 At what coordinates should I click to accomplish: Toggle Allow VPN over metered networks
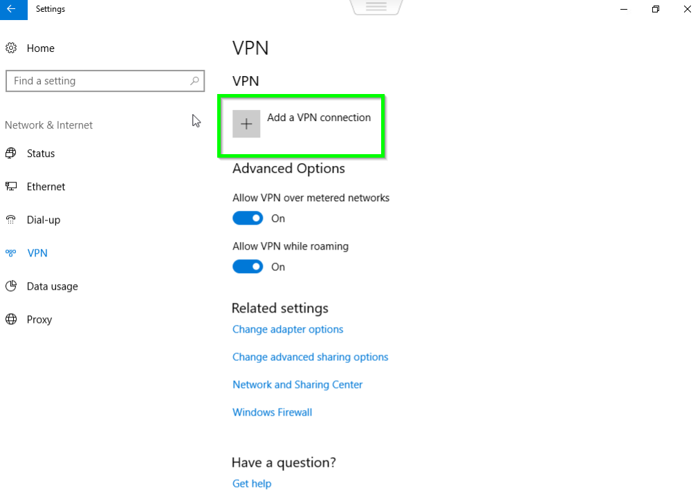pos(248,218)
